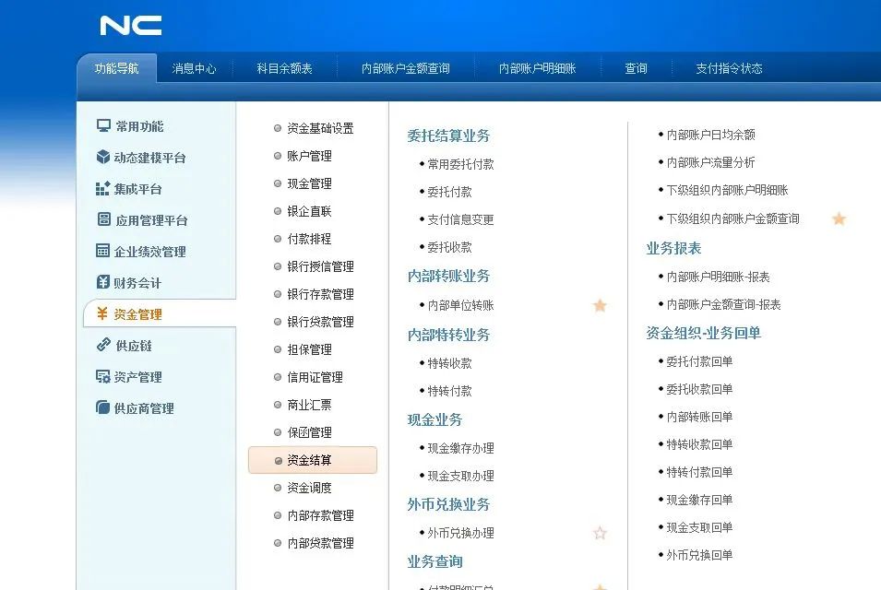Open the 支付指令状态 tab

(729, 68)
